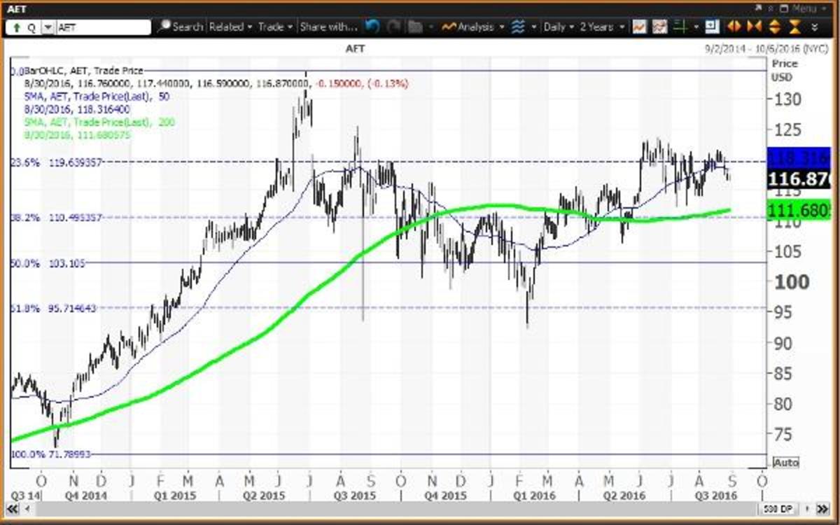Click the green SMA 200 legend label
840x525 pixels.
[x=99, y=122]
